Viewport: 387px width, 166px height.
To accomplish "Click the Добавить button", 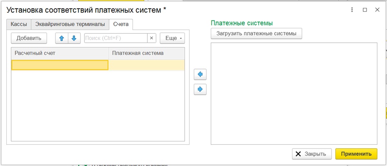I will [x=29, y=38].
